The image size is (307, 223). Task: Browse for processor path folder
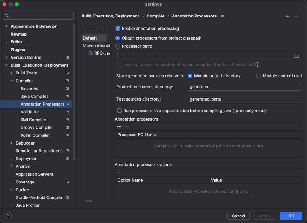point(296,56)
